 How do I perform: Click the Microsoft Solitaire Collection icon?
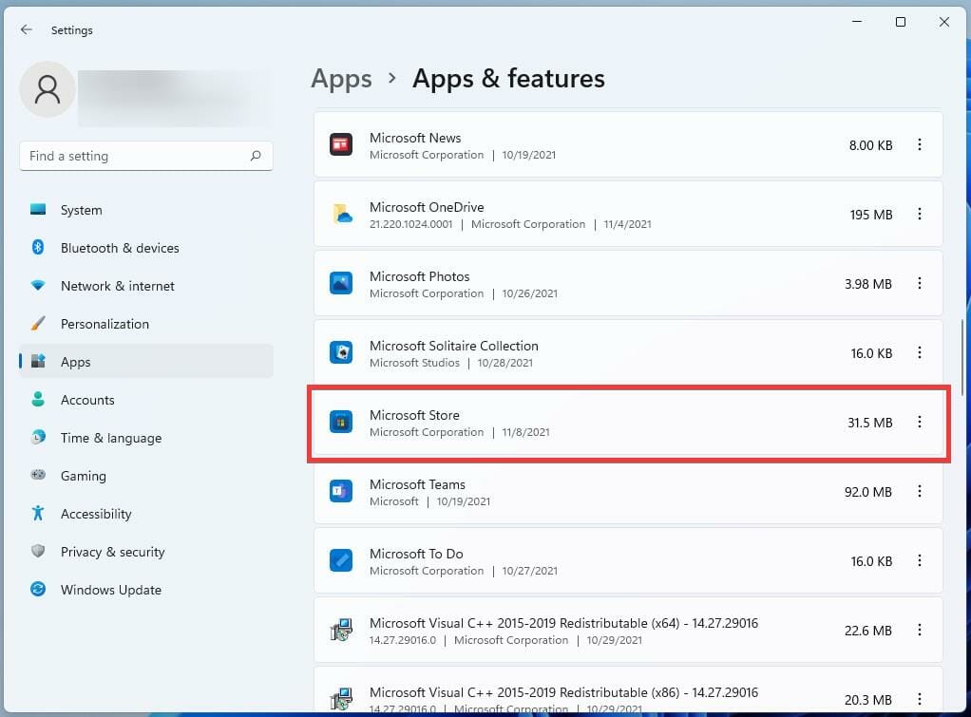pos(341,353)
